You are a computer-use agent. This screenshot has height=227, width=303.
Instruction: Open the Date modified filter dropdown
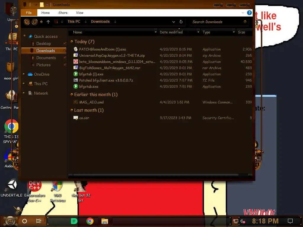(198, 32)
